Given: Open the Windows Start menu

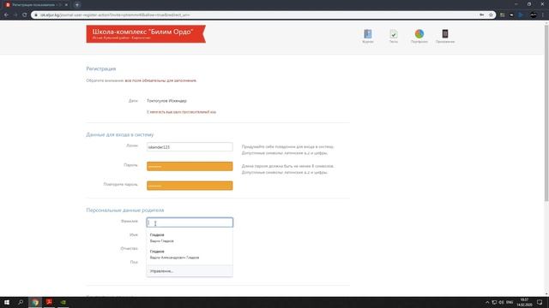Looking at the screenshot, I should point(7,302).
